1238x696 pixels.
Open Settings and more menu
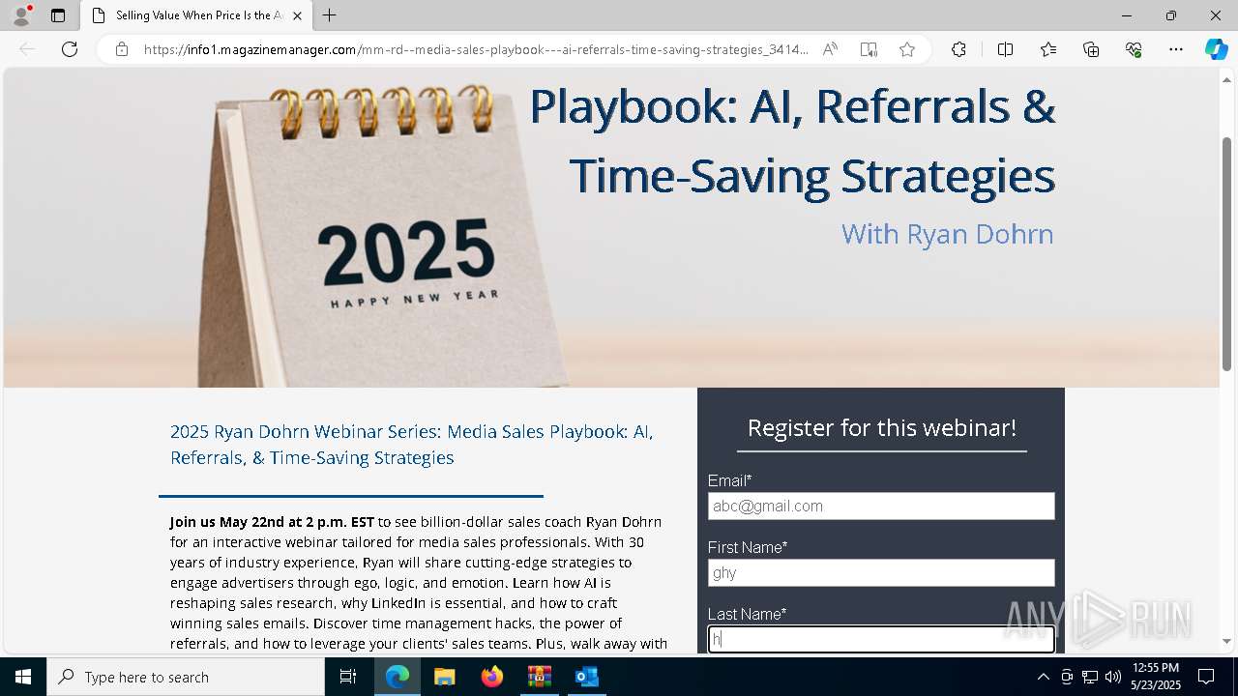(x=1176, y=49)
